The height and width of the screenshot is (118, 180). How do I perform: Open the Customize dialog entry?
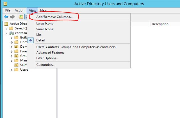click(45, 65)
